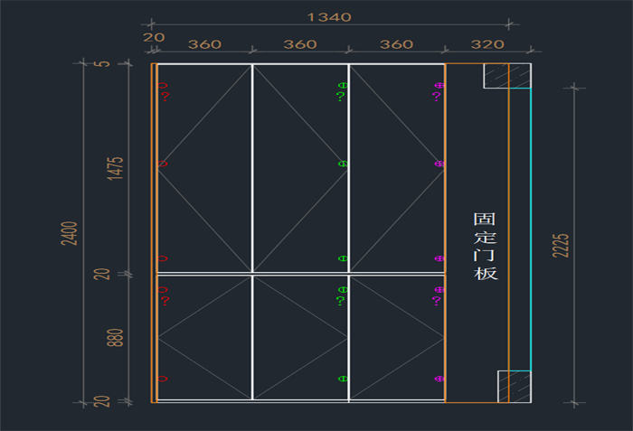633x431 pixels.
Task: Click the red question mark in lower panel
Action: (165, 301)
